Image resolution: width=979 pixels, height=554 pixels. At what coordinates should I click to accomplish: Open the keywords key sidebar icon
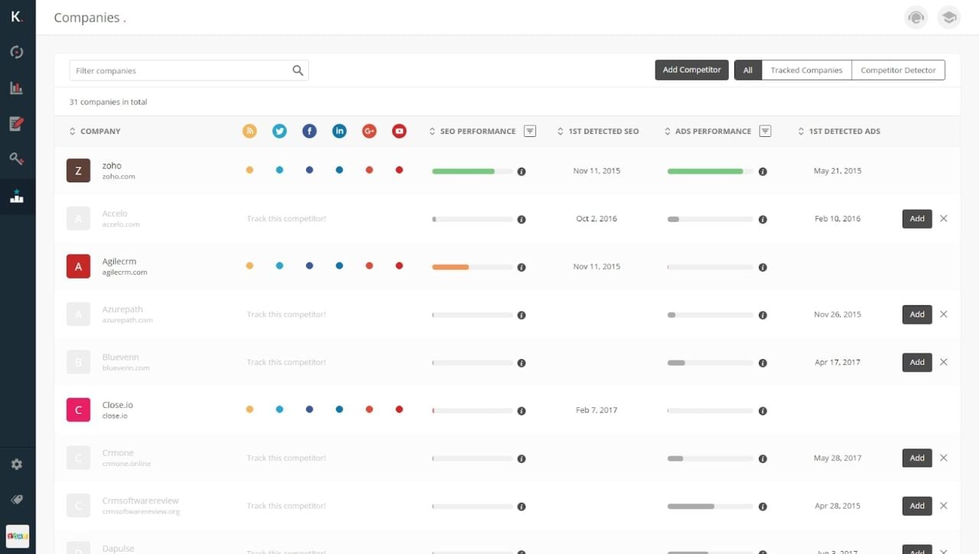(17, 159)
